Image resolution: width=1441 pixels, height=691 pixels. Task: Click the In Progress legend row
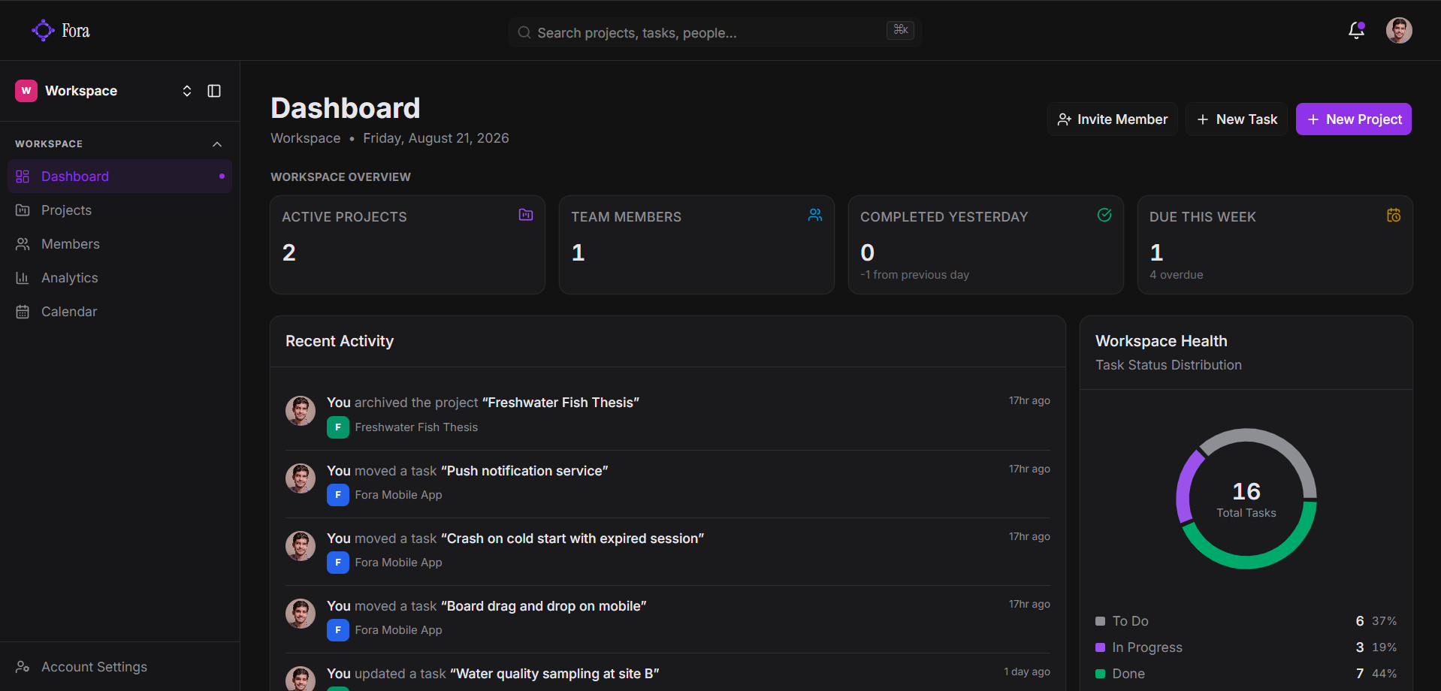1246,647
